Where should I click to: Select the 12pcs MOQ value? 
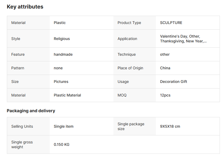(165, 95)
